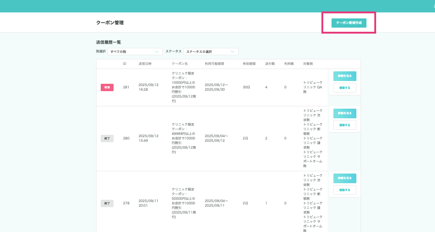This screenshot has width=435, height=232.
Task: Click the 送信履歴一覧 section heading
Action: tap(109, 42)
